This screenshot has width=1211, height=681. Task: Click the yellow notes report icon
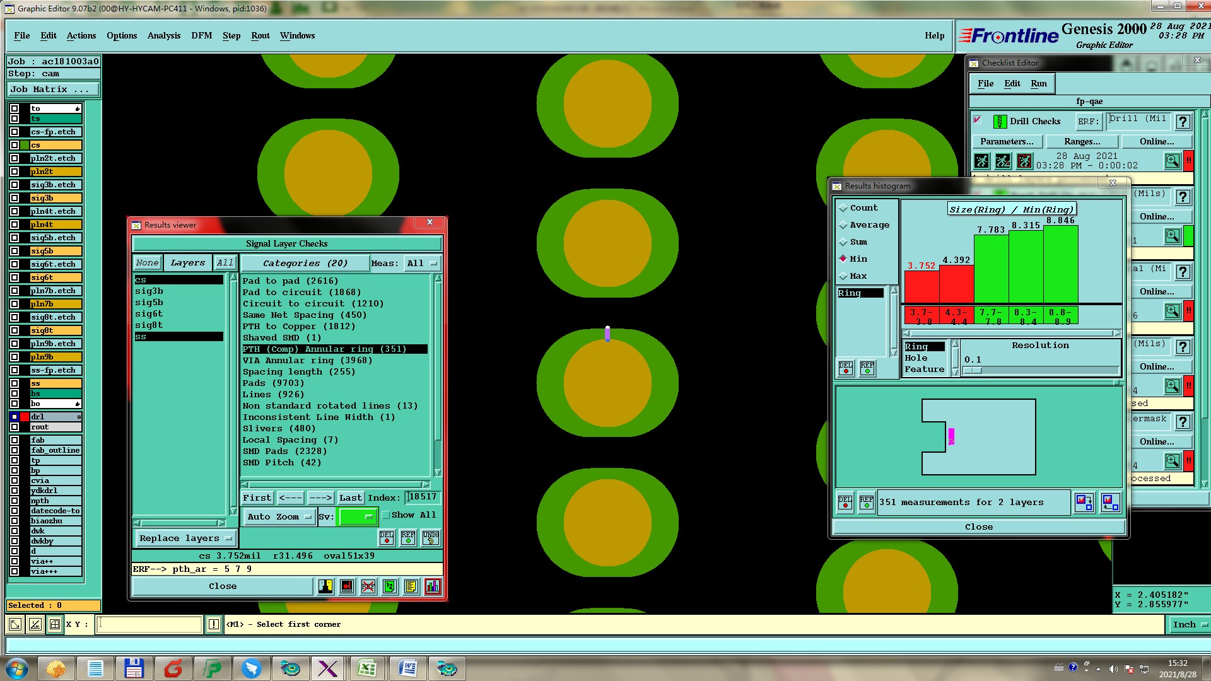(x=411, y=586)
